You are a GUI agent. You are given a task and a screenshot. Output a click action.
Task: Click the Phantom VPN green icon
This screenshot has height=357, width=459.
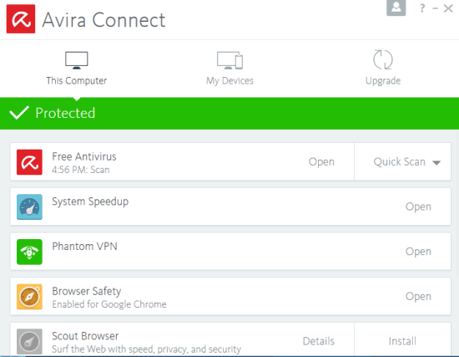pyautogui.click(x=29, y=252)
